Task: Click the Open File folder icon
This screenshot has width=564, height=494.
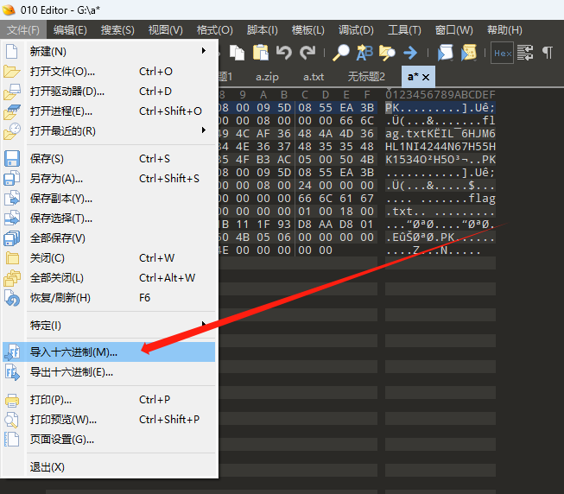Action: tap(11, 72)
